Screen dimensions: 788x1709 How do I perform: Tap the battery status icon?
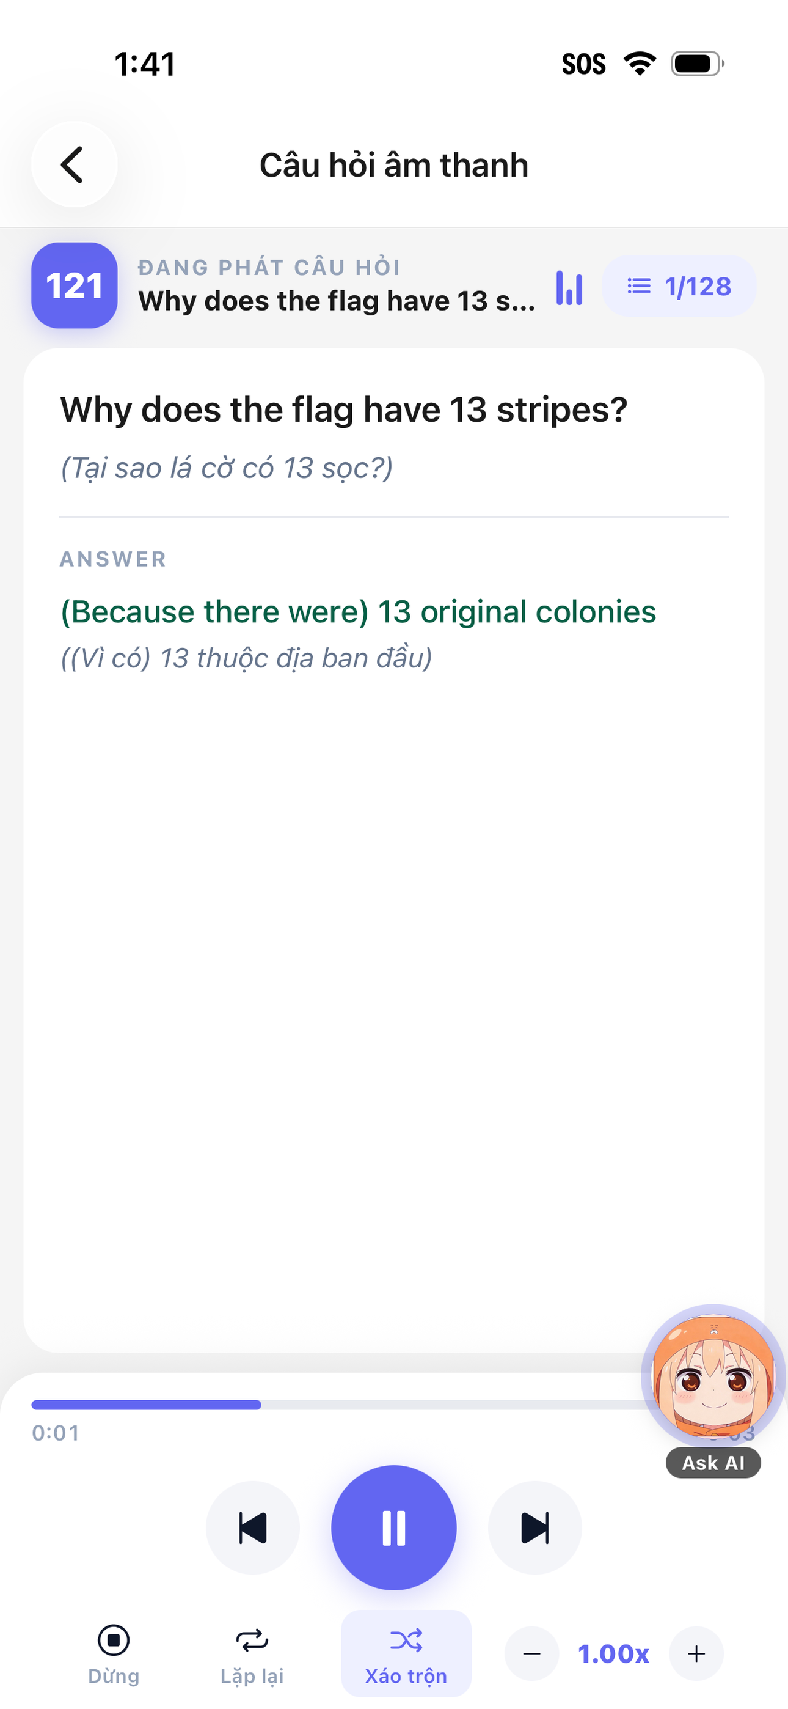(698, 64)
